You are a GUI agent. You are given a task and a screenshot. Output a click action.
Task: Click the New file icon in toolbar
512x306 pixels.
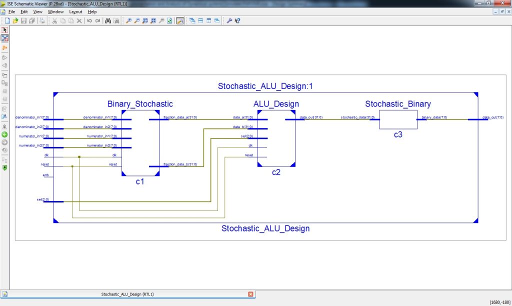tap(7, 21)
